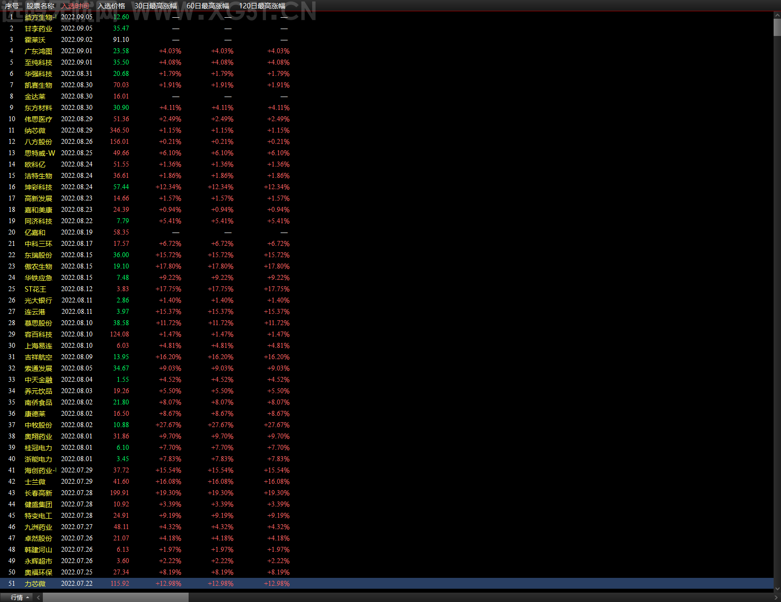This screenshot has height=602, width=781.
Task: Sort by 股票名称 column header
Action: click(x=40, y=6)
